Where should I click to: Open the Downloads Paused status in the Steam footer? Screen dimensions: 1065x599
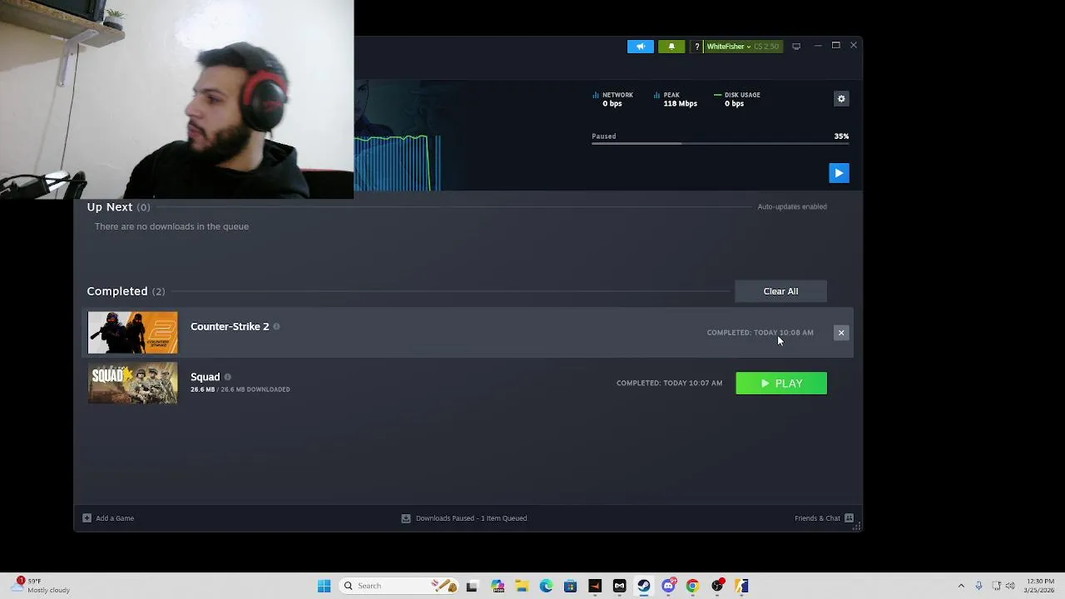(x=464, y=518)
